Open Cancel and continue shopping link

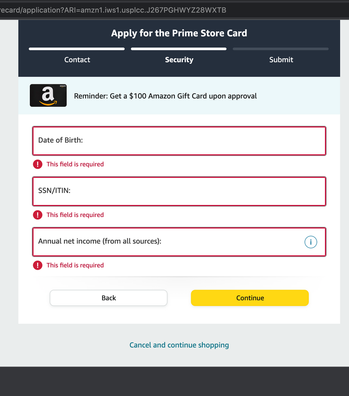[x=179, y=345]
